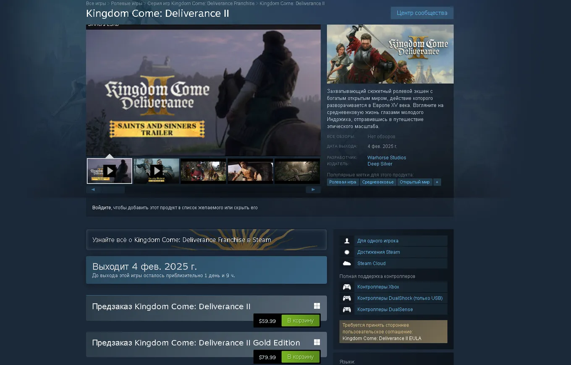The width and height of the screenshot is (571, 365).
Task: Select the third screenshot thumbnail
Action: (x=204, y=171)
